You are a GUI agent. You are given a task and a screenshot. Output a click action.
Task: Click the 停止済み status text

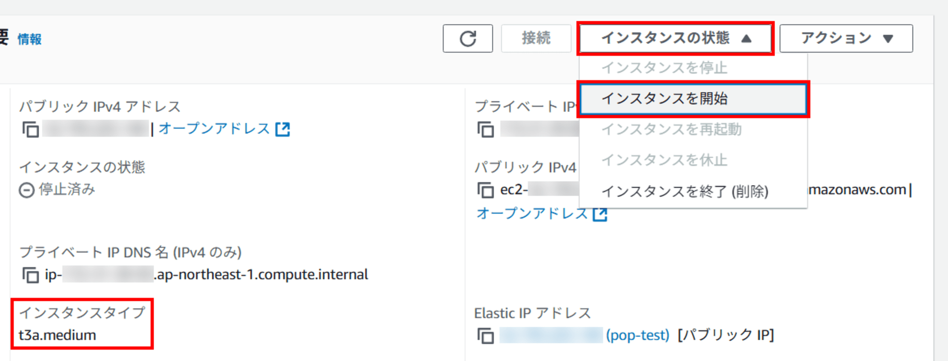click(x=67, y=190)
